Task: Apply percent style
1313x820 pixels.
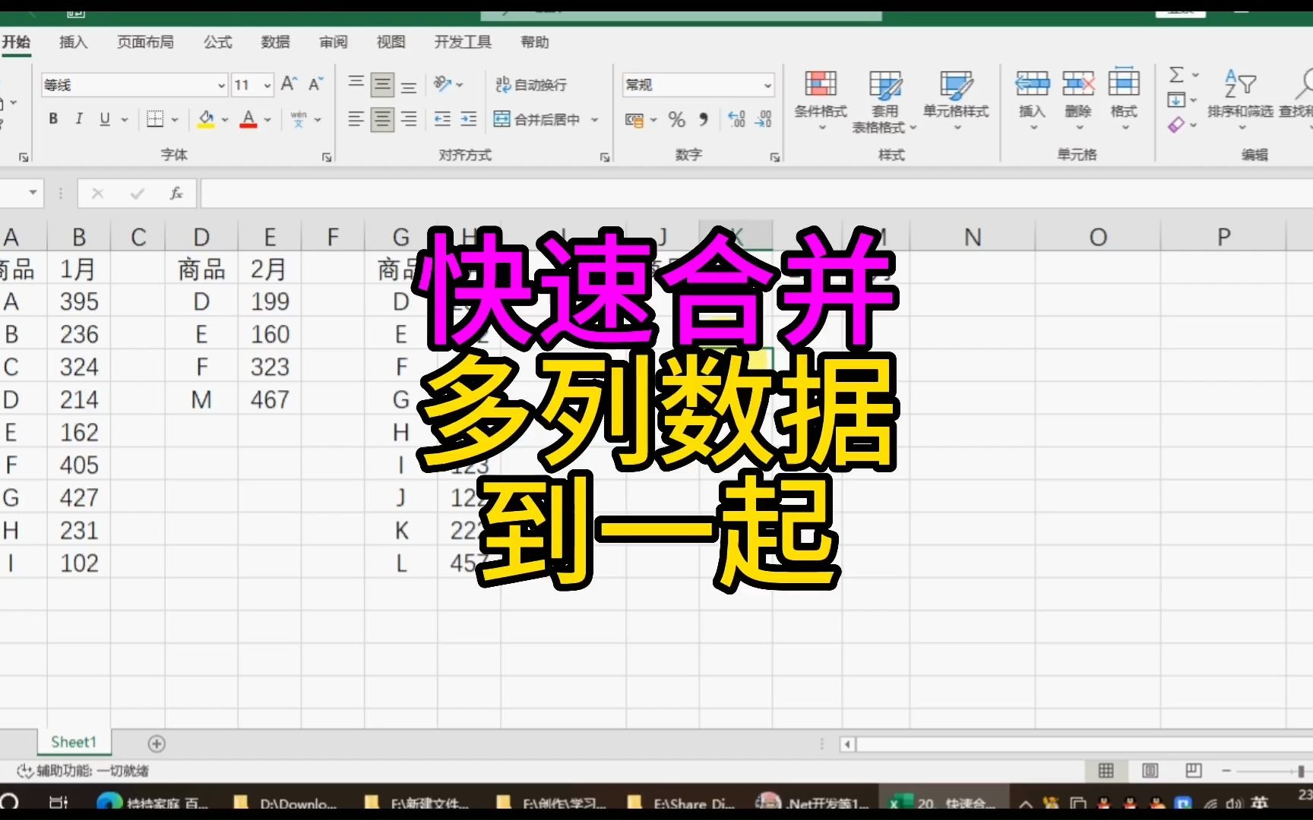Action: point(676,120)
